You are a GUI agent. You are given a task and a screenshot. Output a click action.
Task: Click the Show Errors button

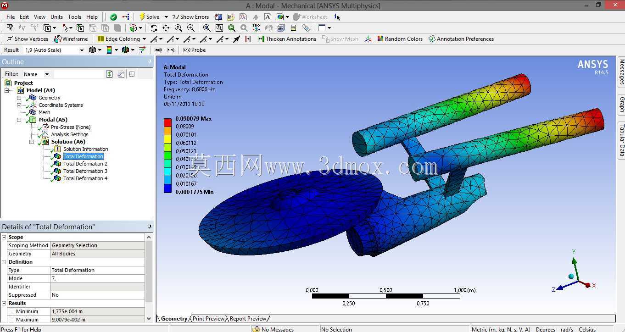pyautogui.click(x=190, y=17)
